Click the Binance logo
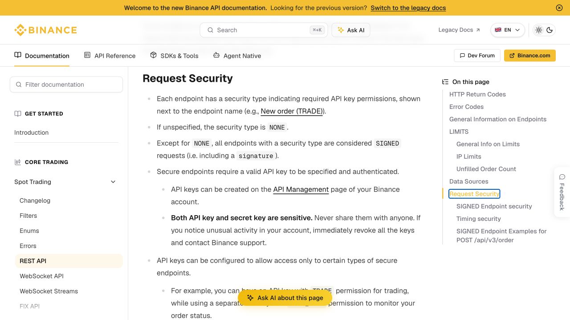This screenshot has width=570, height=320. coord(45,30)
